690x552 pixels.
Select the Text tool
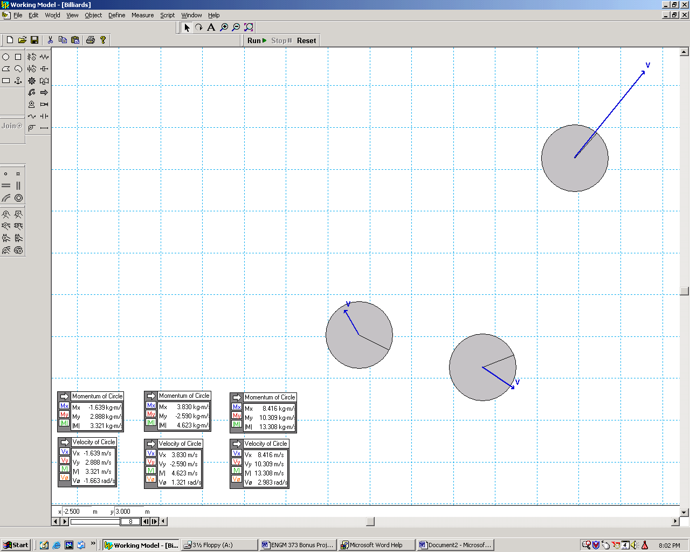click(x=211, y=27)
